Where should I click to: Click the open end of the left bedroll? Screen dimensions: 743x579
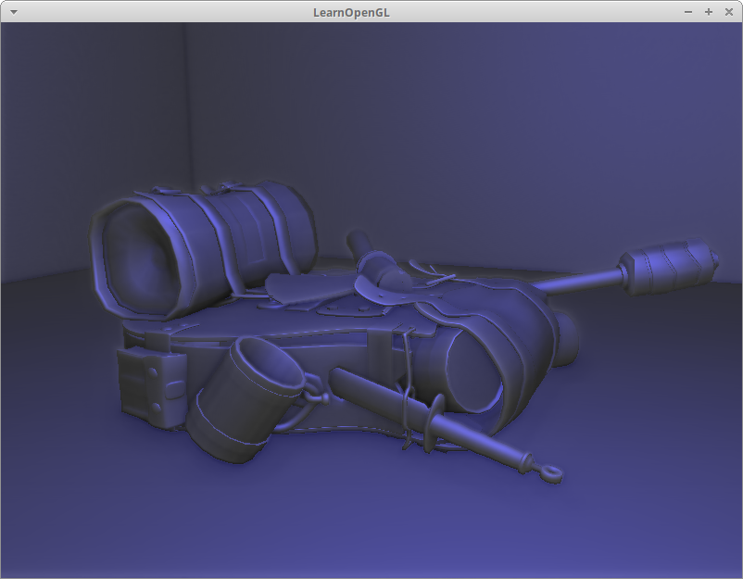[x=137, y=260]
